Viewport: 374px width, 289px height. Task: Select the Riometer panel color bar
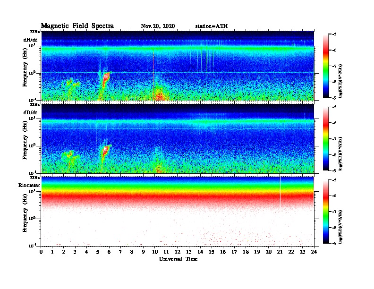click(326, 211)
